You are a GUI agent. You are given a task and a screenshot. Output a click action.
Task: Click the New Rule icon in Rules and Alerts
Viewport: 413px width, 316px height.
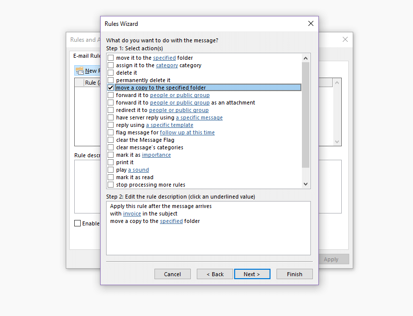(x=80, y=71)
